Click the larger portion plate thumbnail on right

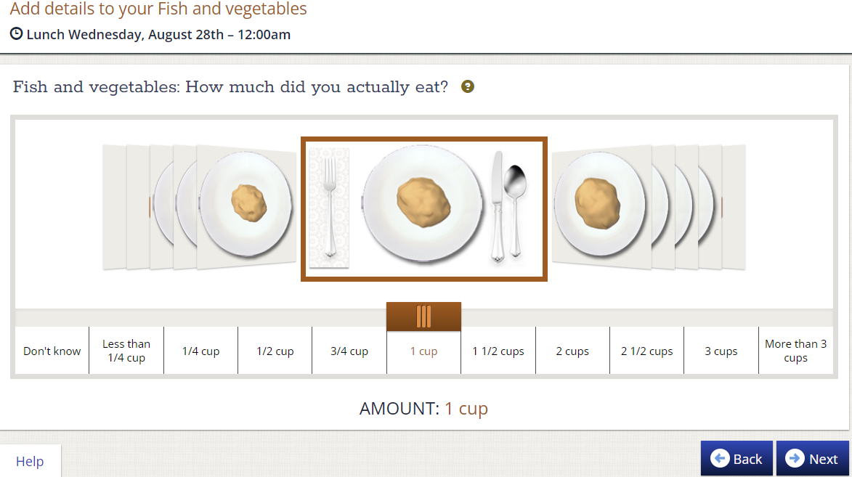(601, 206)
